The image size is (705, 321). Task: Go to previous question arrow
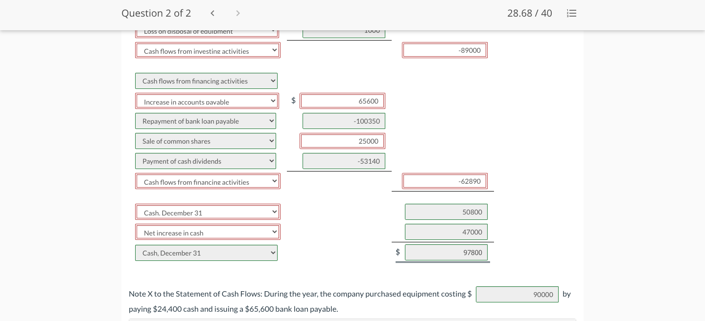(x=212, y=13)
